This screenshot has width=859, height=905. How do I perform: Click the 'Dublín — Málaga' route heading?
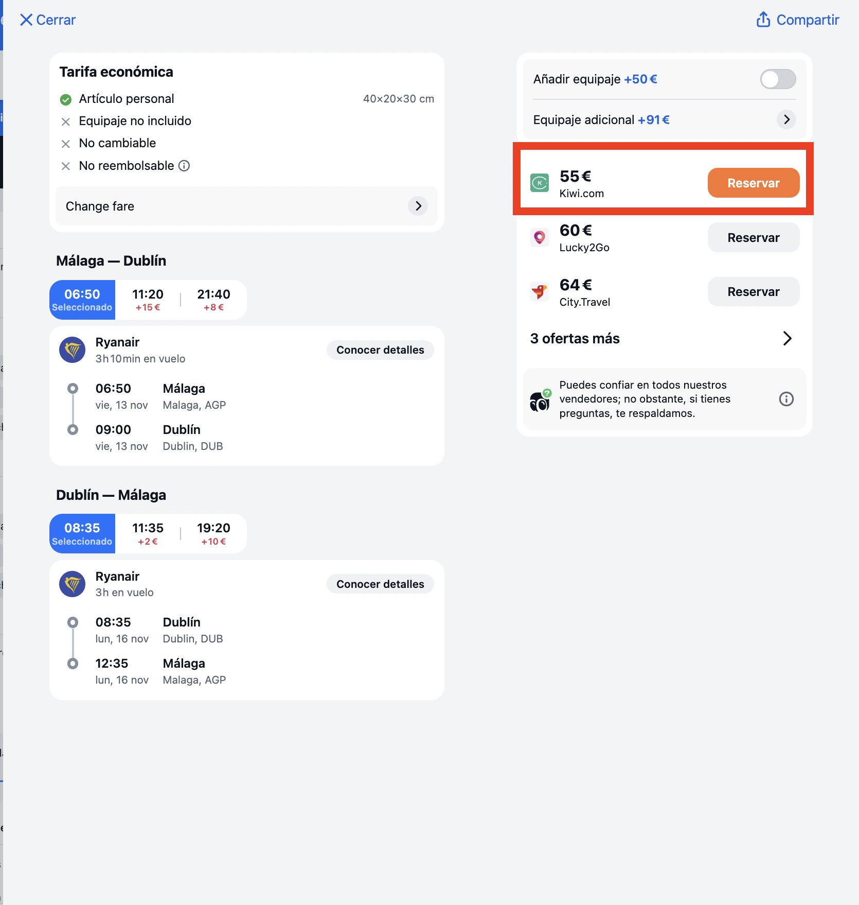(111, 495)
